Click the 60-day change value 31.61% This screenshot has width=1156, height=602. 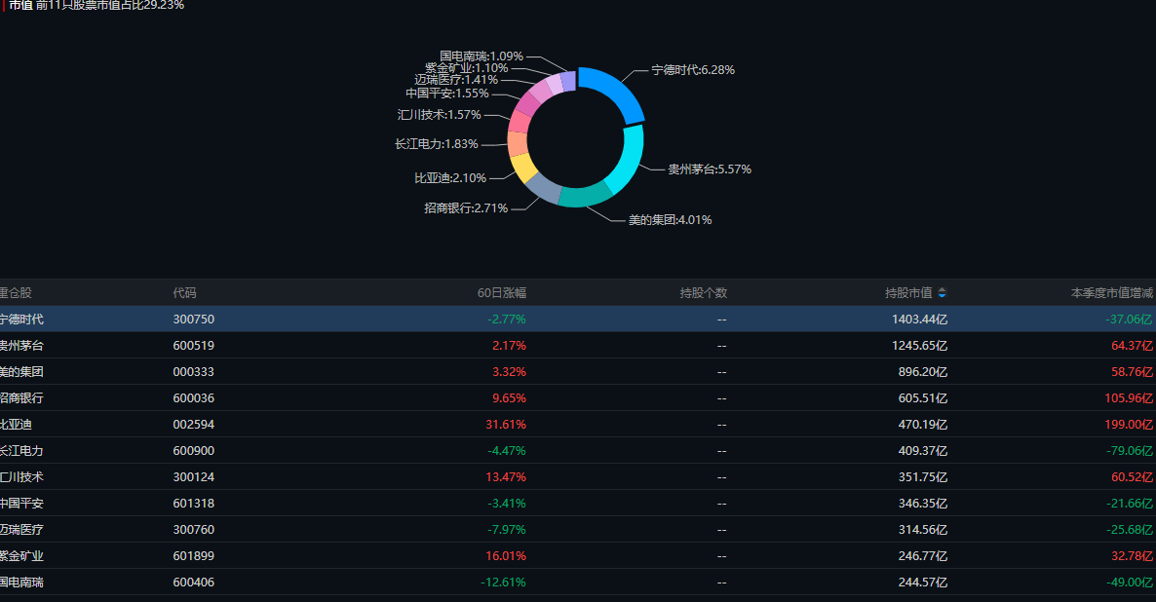pos(506,425)
